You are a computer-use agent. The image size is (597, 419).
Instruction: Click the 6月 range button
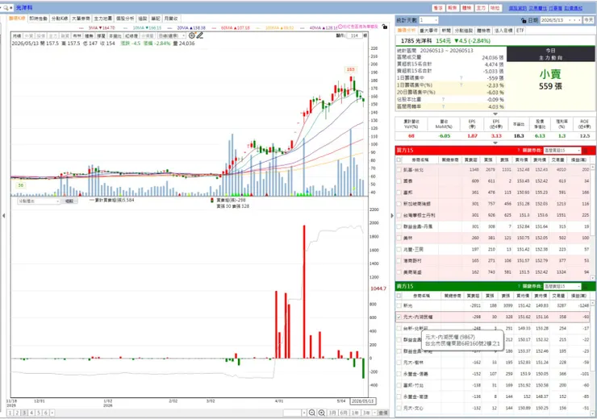click(x=344, y=413)
